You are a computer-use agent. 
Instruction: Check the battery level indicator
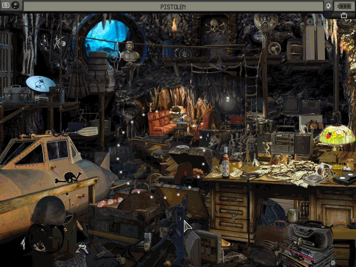click(x=345, y=6)
